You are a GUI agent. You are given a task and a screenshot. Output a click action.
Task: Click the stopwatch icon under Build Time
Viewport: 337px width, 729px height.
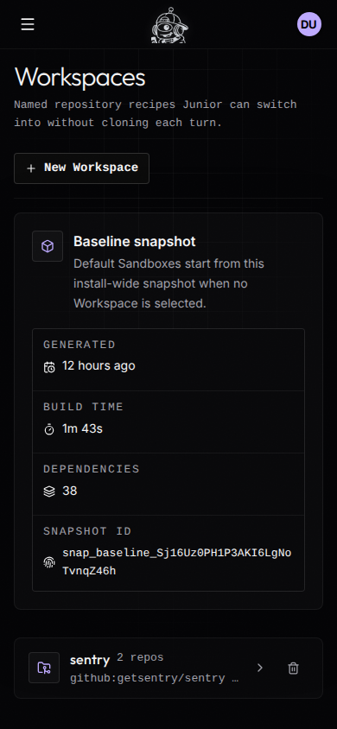tap(49, 429)
